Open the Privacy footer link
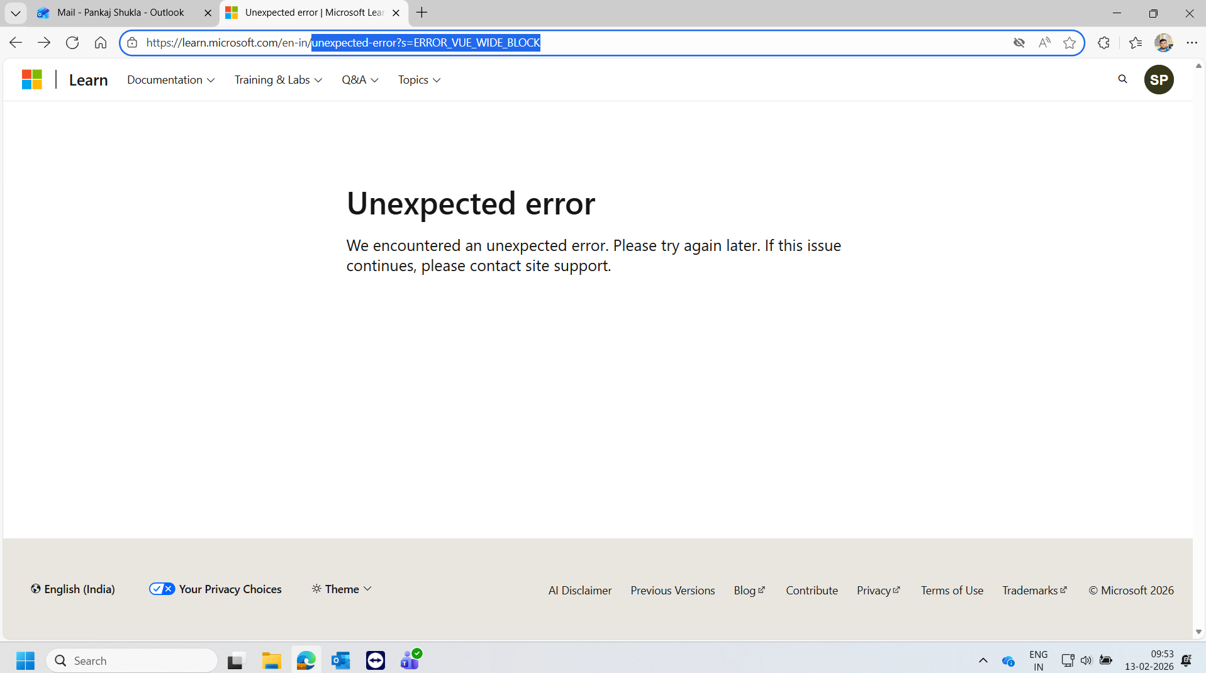Screen dimensions: 1206x673 coord(879,591)
